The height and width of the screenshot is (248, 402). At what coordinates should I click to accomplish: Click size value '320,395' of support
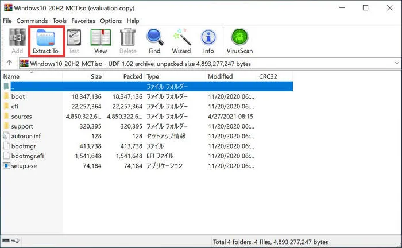click(x=91, y=126)
